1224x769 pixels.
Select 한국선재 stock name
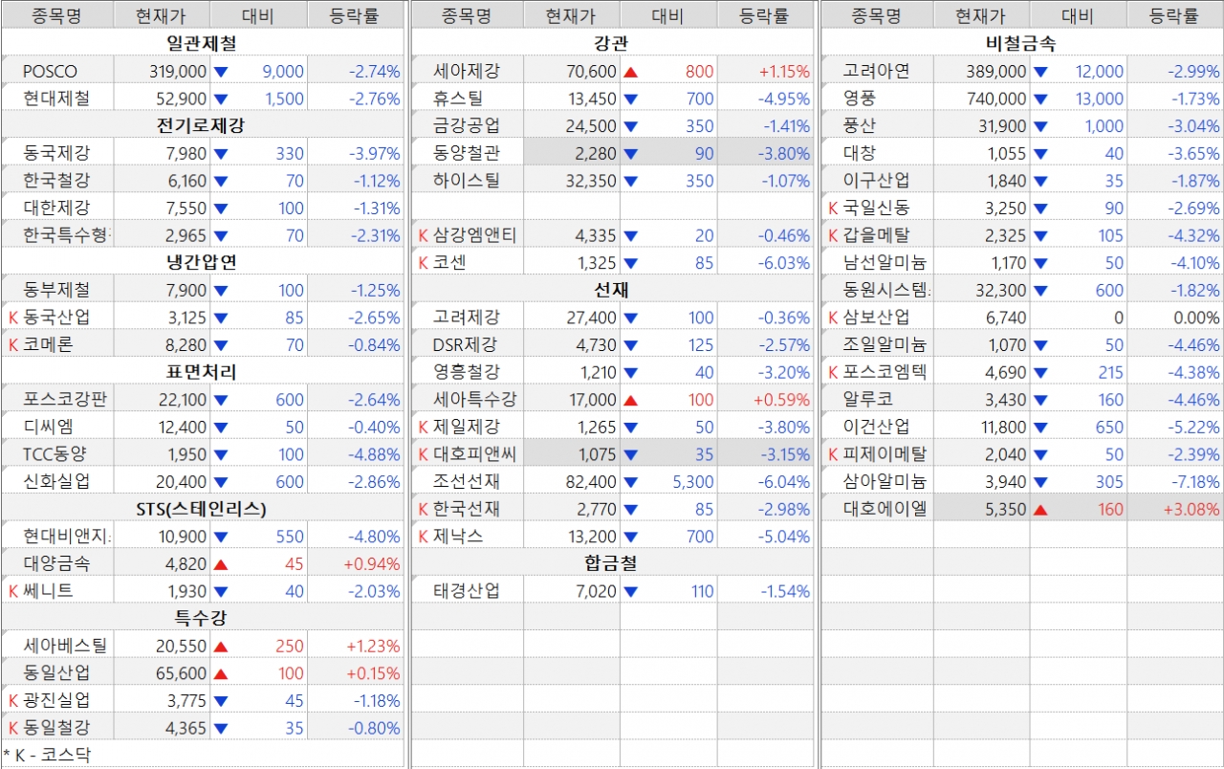(x=466, y=509)
